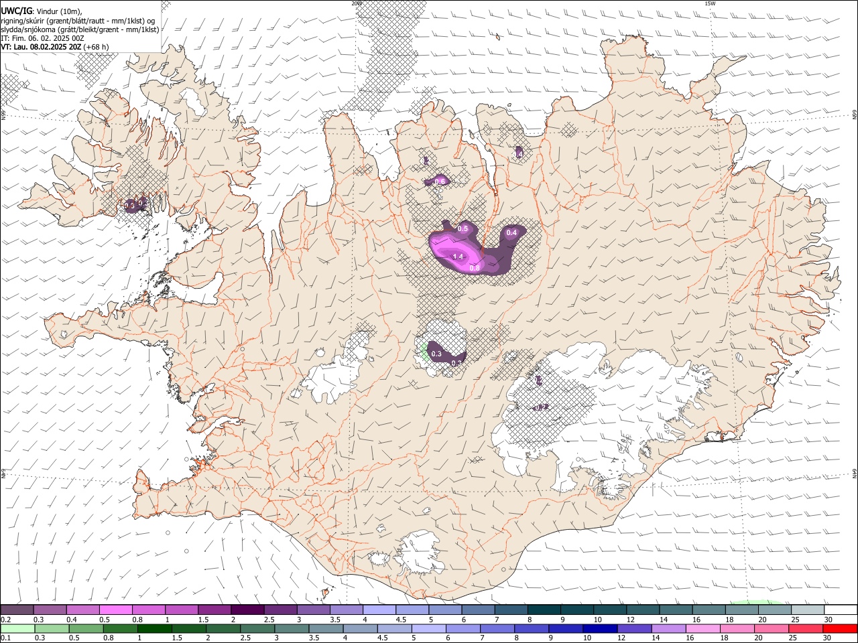Pick the bright red 30 swatch in the lower legend
Viewport: 858px width, 643px height.
coord(840,628)
